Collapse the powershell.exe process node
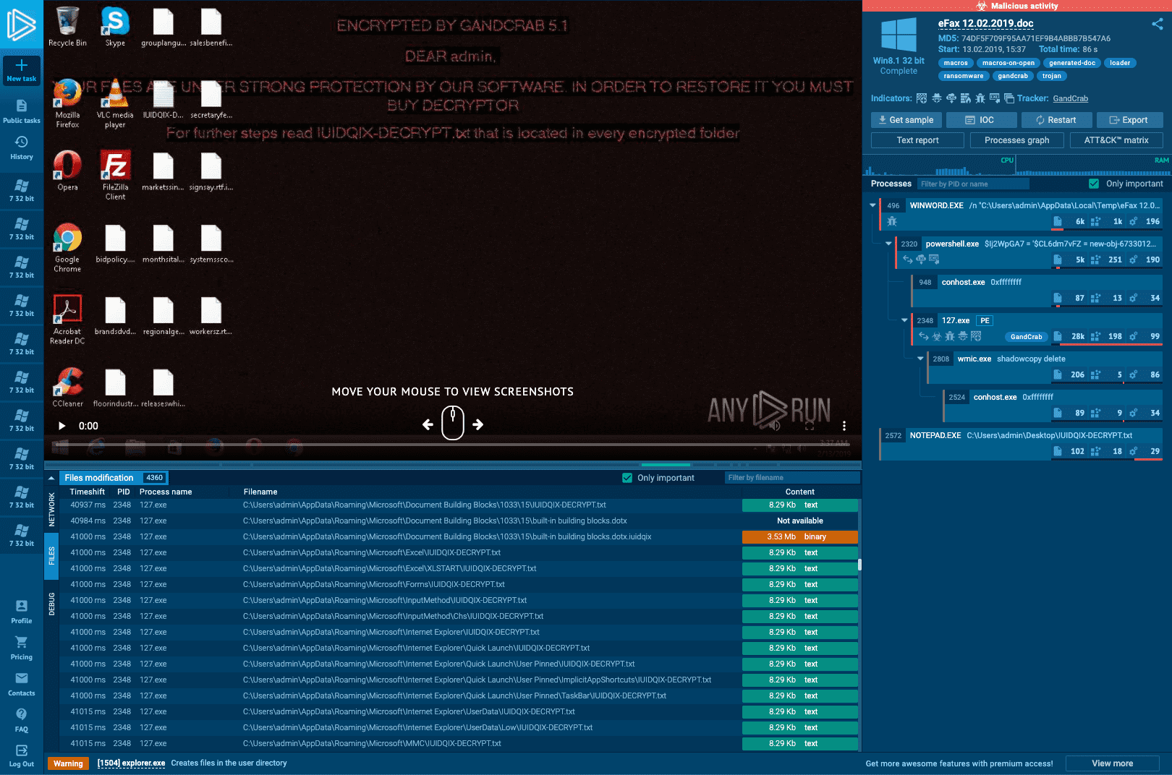 [x=888, y=244]
